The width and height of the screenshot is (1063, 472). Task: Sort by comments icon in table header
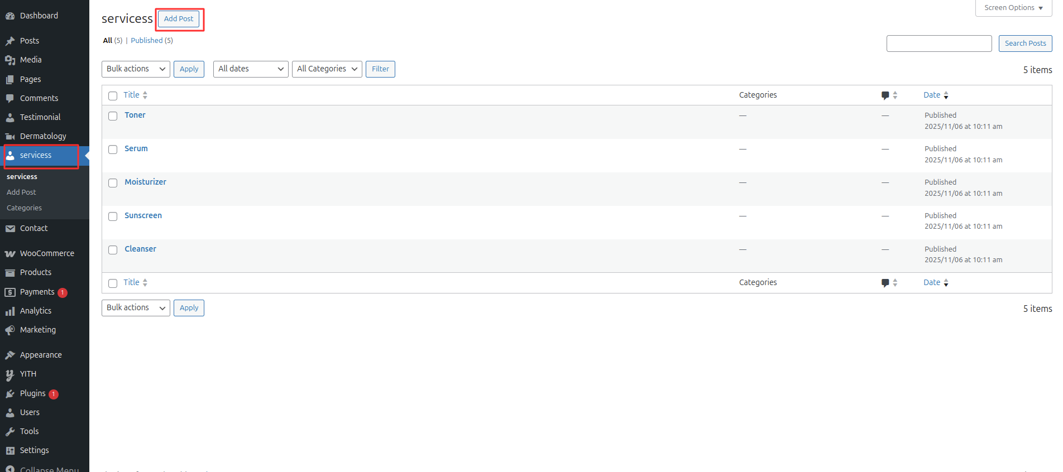pos(889,95)
